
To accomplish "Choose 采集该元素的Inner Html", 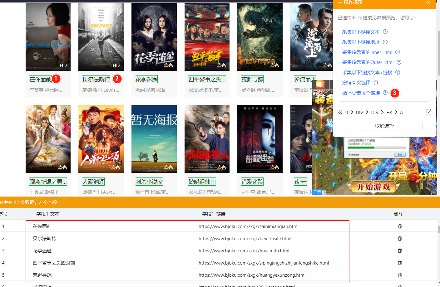I will click(367, 52).
